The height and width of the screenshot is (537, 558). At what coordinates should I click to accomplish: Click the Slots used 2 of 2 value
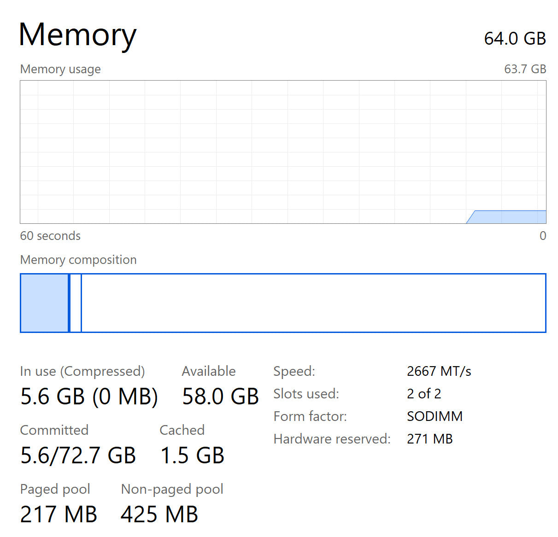point(423,394)
